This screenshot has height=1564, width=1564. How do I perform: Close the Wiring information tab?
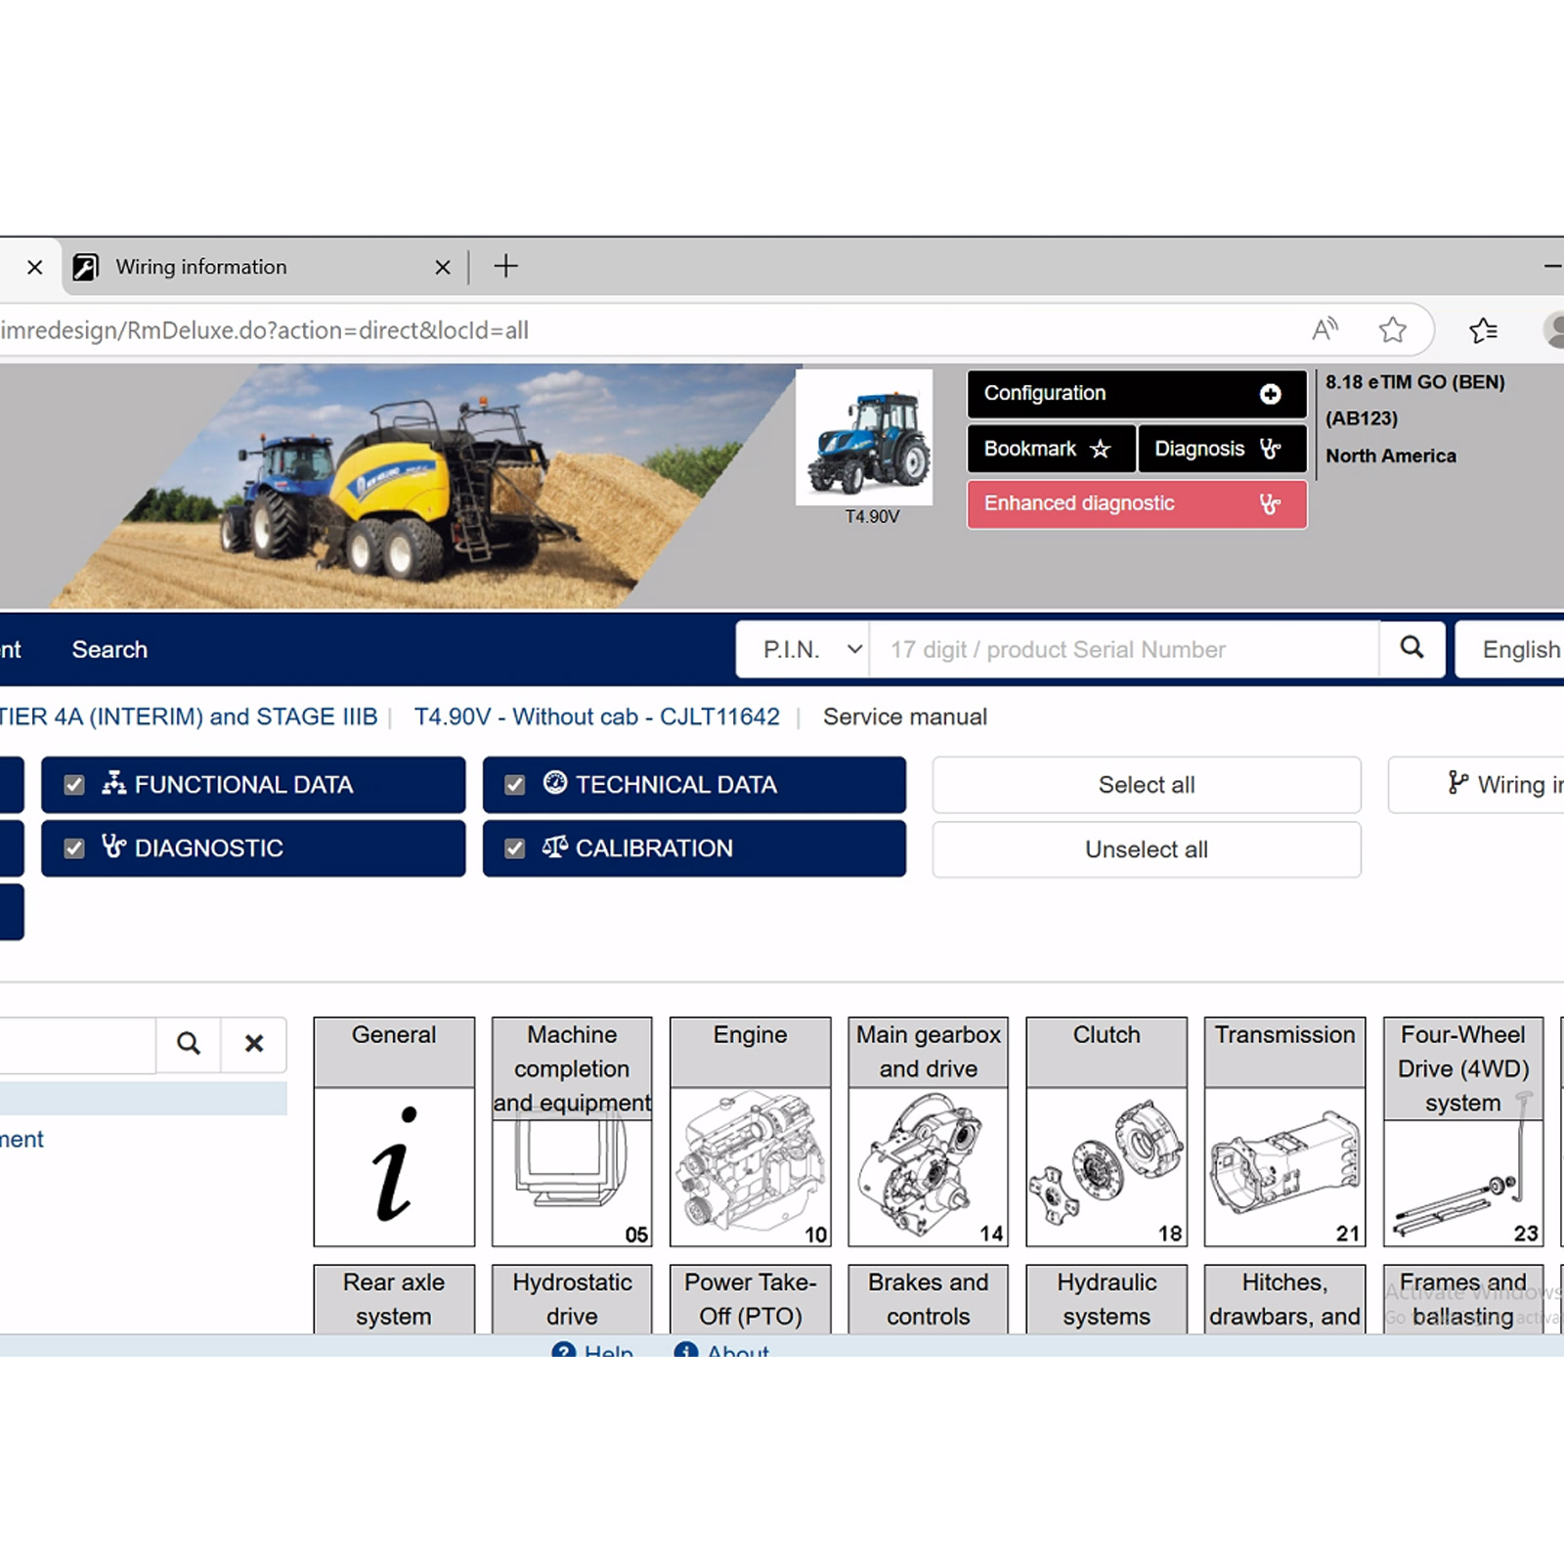tap(443, 267)
